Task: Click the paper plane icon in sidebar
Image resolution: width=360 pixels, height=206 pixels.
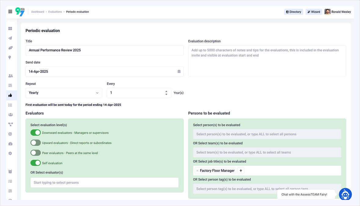Action: pos(10,38)
